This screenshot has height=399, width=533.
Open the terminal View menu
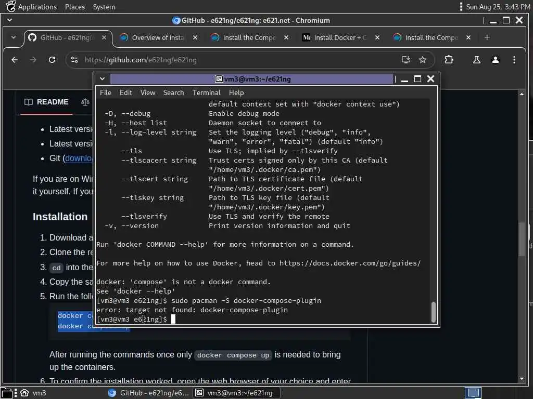[x=147, y=92]
